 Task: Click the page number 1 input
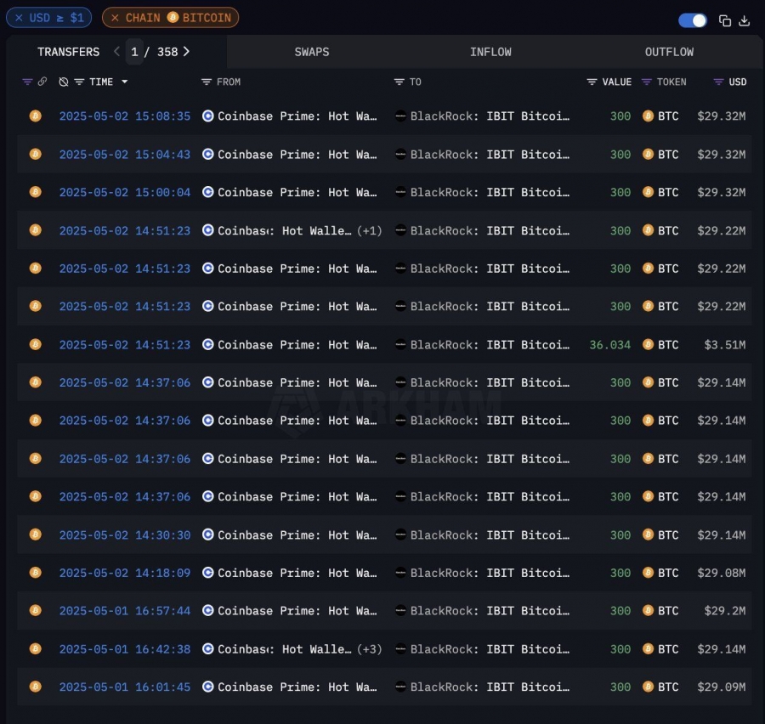(134, 52)
